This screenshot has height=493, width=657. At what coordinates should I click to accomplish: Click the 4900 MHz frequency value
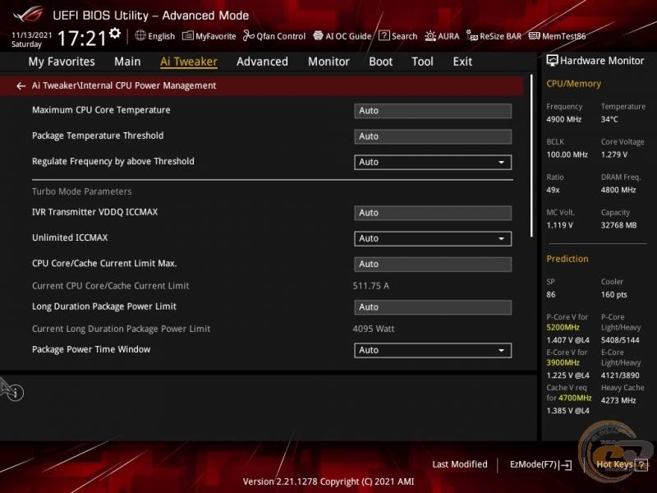click(x=563, y=119)
